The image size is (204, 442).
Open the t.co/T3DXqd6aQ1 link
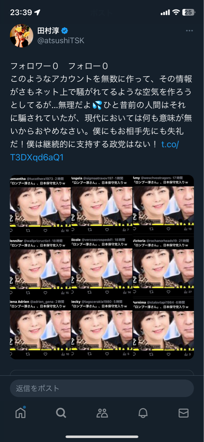coord(94,151)
